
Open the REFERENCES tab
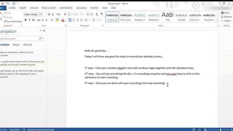click(x=66, y=8)
